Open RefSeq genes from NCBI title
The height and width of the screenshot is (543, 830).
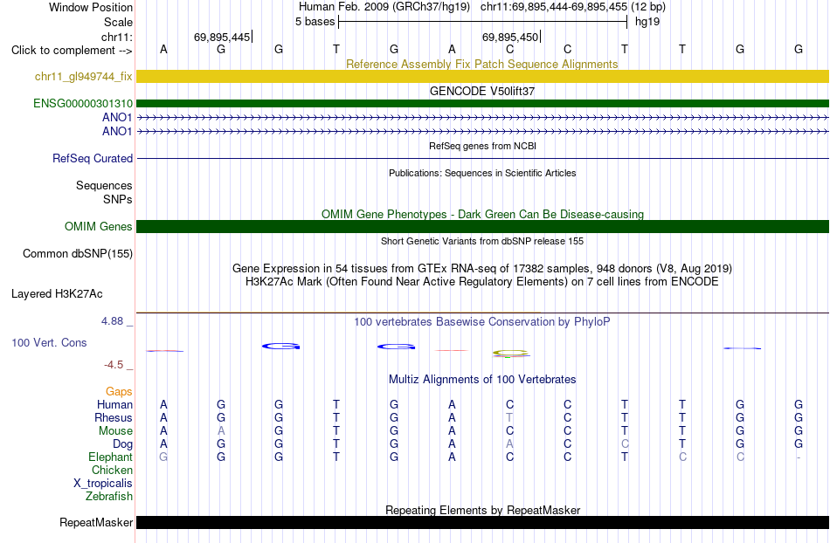[x=483, y=146]
